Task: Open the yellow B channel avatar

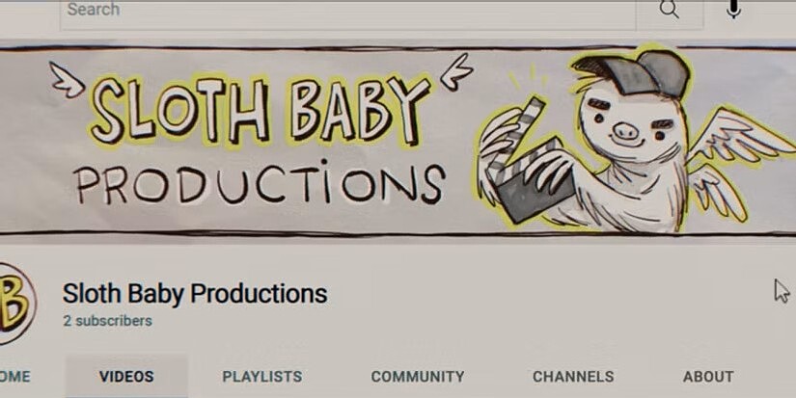Action: point(14,304)
